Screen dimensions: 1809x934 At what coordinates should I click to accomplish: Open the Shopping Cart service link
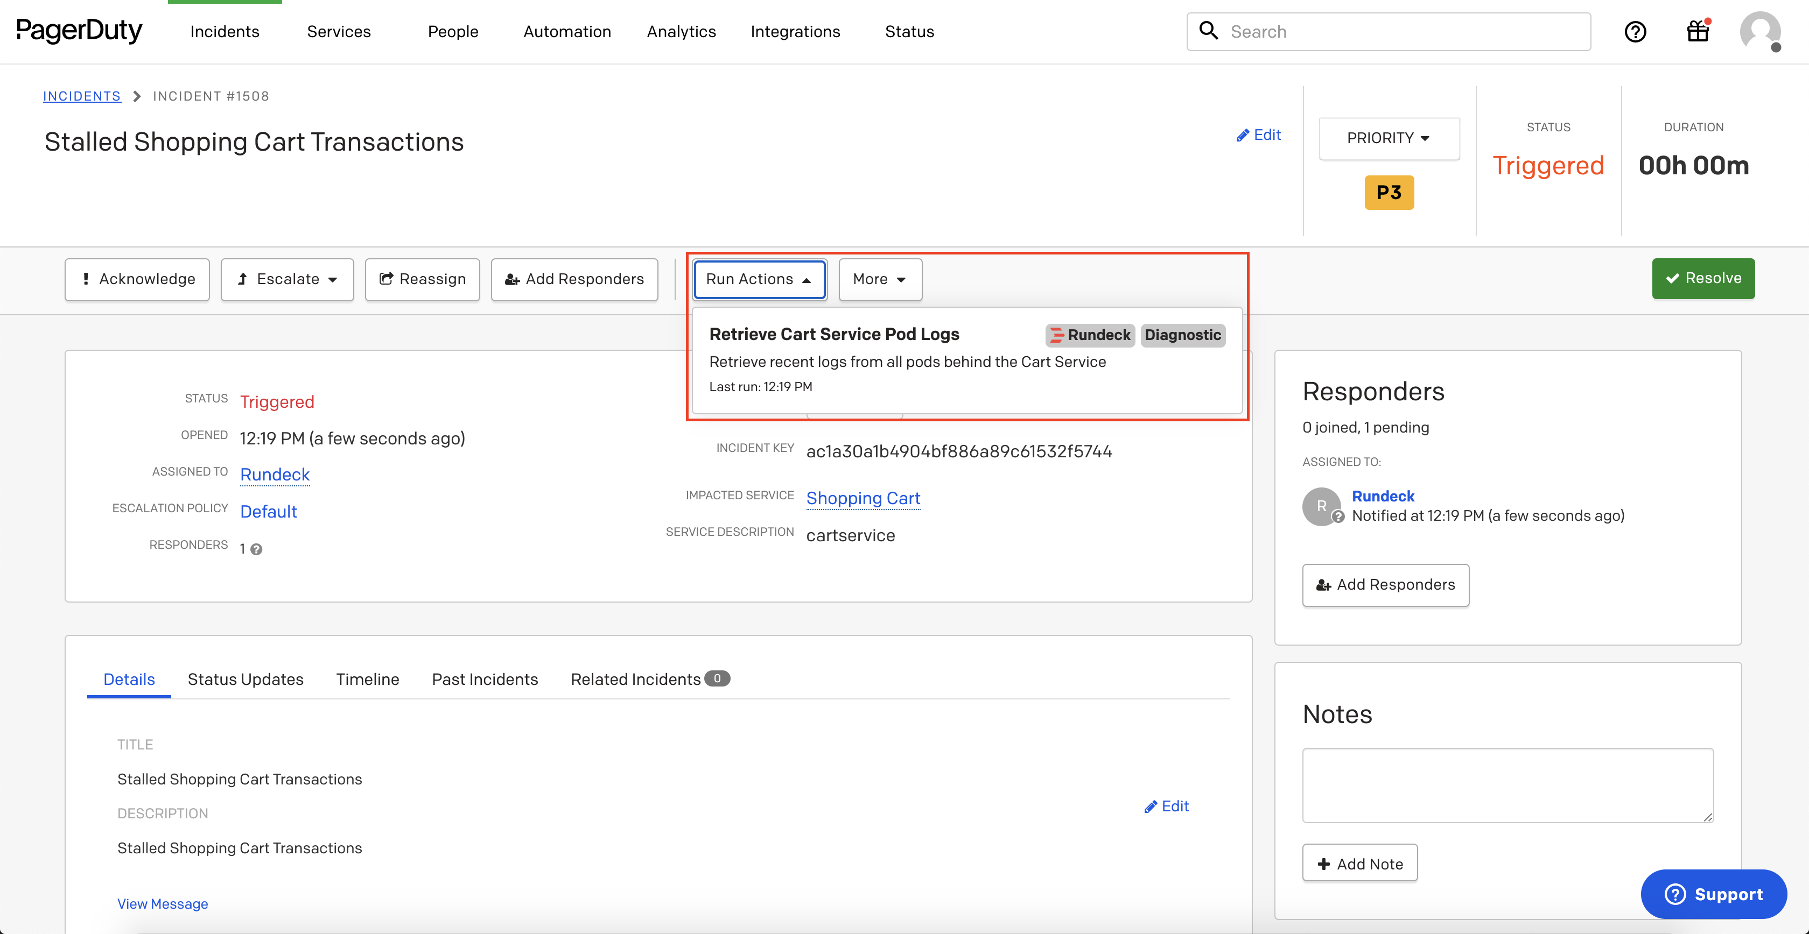[x=863, y=498]
